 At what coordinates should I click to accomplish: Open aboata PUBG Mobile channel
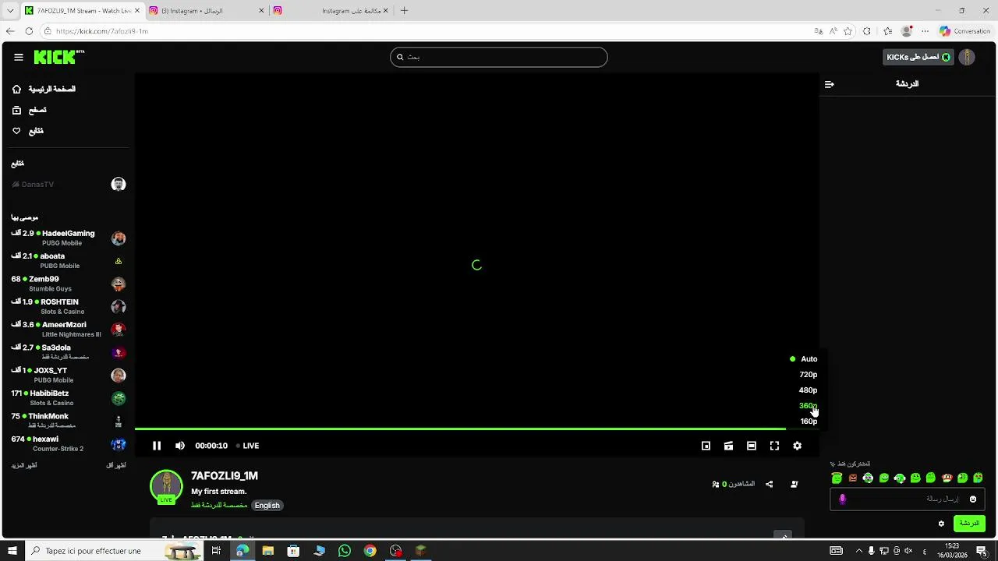69,260
